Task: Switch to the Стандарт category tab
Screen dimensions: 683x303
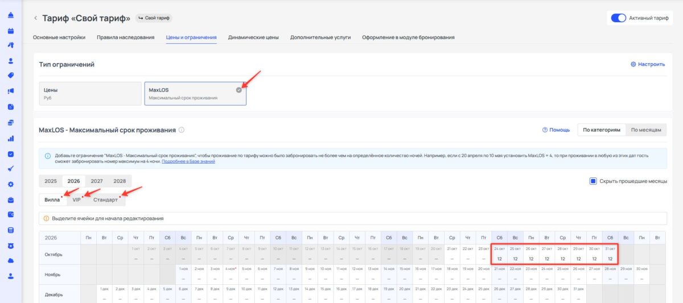Action: [106, 200]
